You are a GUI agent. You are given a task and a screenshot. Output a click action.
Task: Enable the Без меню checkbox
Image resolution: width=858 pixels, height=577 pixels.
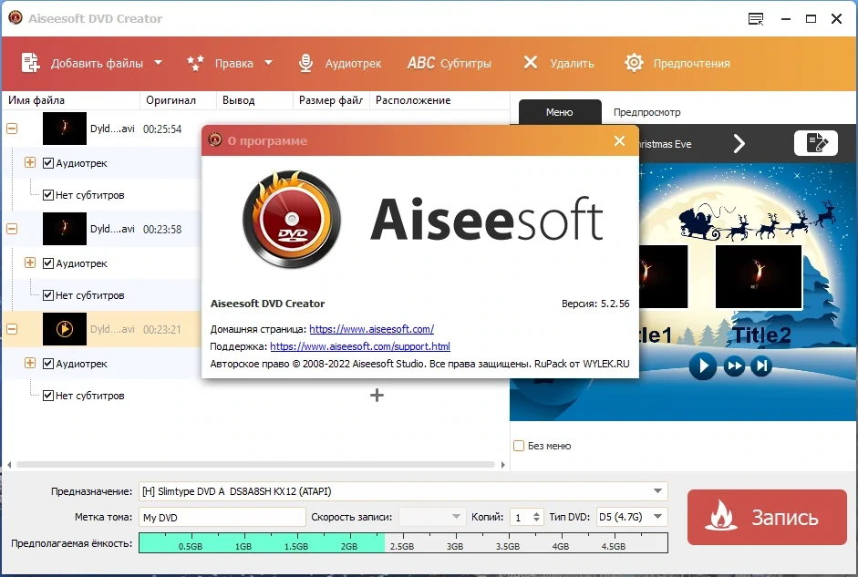point(519,446)
